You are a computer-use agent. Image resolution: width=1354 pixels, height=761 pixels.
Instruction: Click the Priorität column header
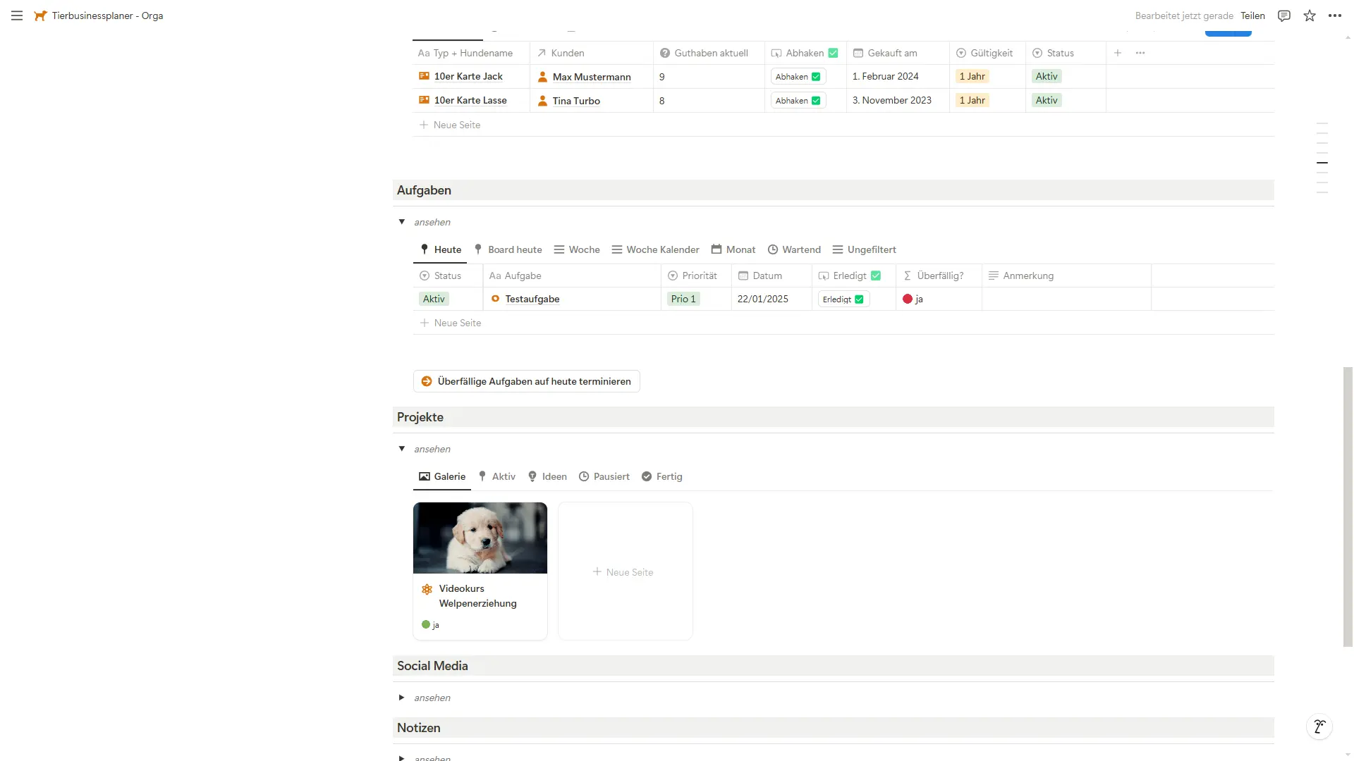click(696, 276)
